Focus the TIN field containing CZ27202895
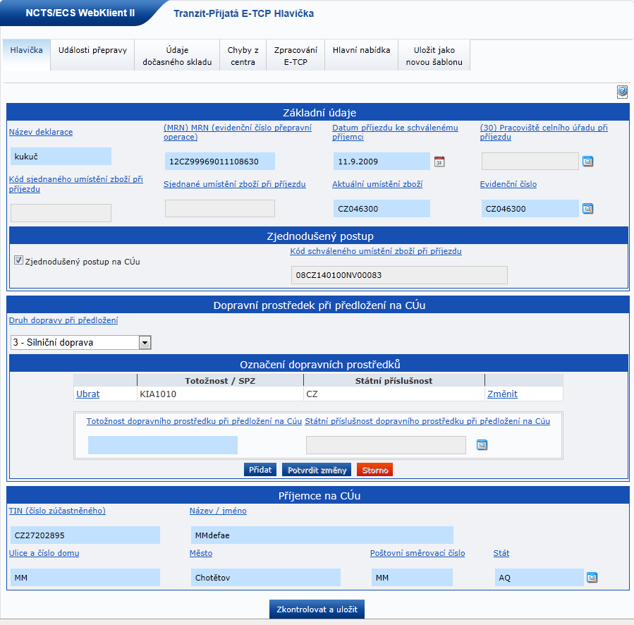Screen dimensions: 634x625 85,535
